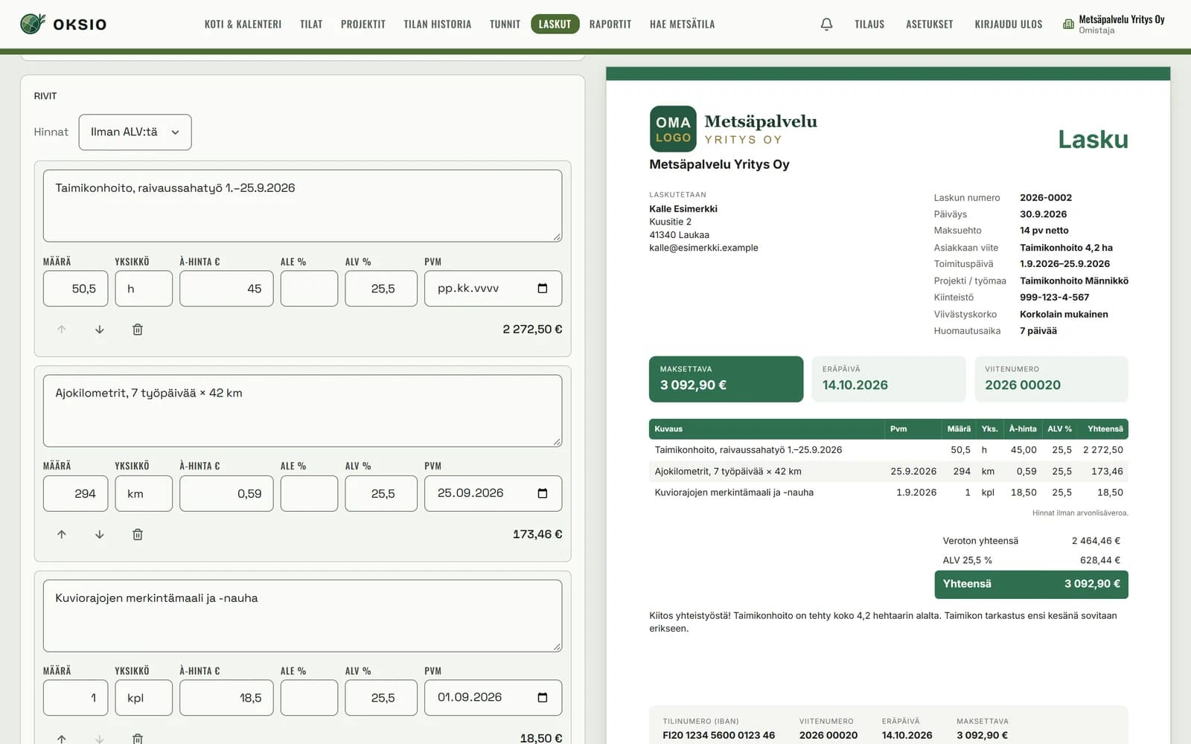Screen dimensions: 1191x744
Task: Click the email kalle@esimerkki.example on invoice
Action: coord(703,248)
